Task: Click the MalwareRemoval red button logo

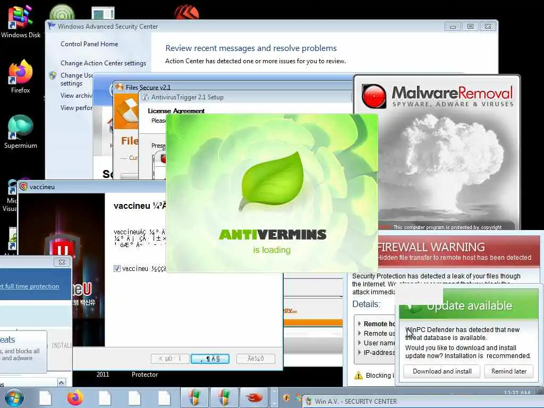Action: tap(373, 96)
